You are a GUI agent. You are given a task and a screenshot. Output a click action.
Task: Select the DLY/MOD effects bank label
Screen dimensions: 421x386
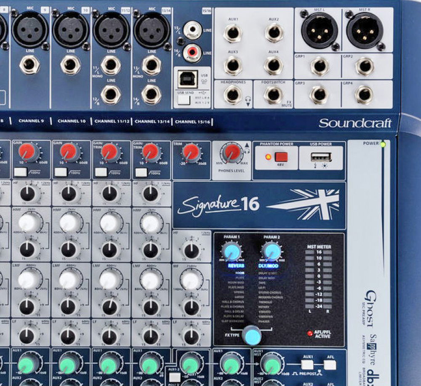click(x=268, y=266)
